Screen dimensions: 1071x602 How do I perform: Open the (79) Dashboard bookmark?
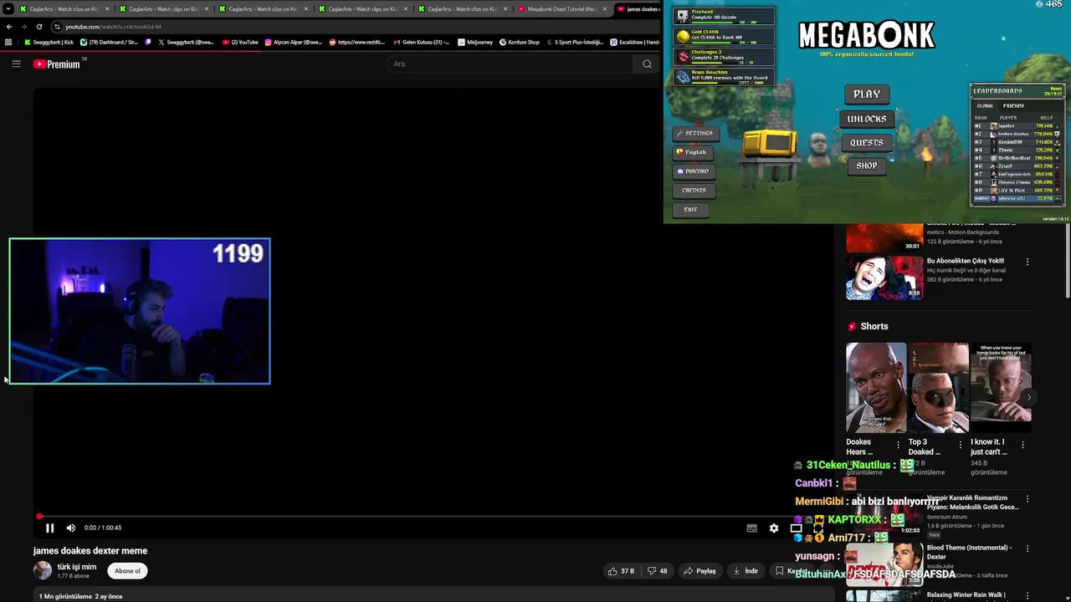point(110,42)
